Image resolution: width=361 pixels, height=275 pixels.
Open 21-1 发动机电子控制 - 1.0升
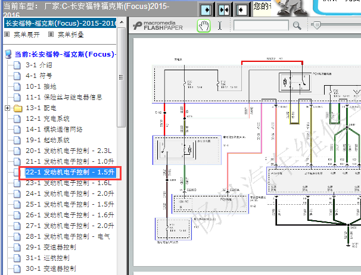(x=70, y=161)
